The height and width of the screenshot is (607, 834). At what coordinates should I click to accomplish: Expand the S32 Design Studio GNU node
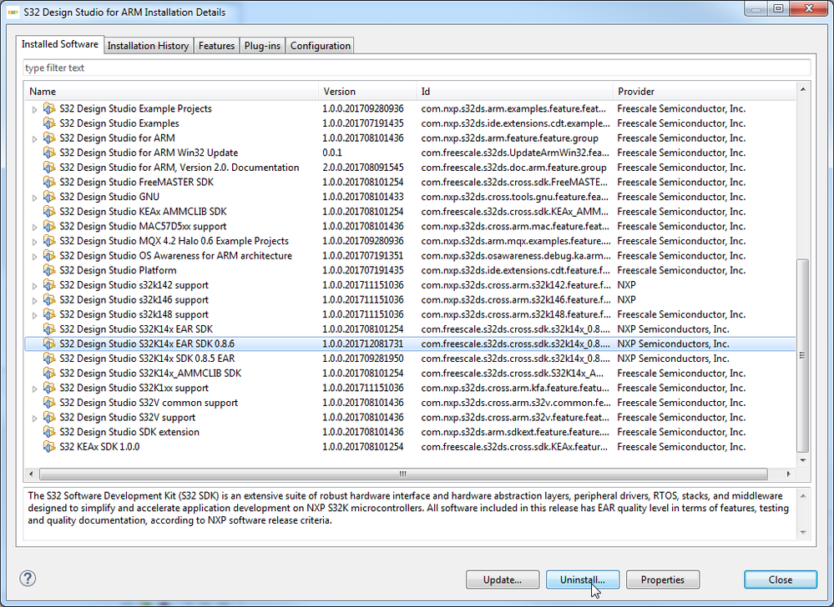[x=34, y=198]
